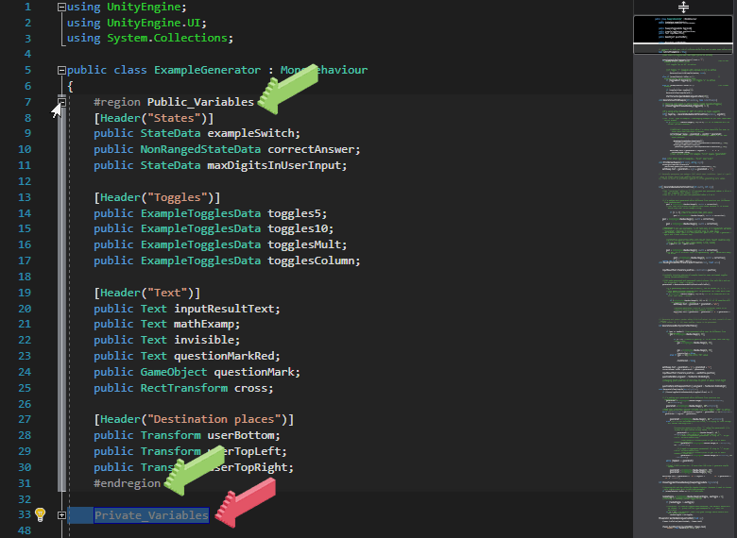Click '#region Public_Variables' text
Viewport: 737px width, 538px height.
point(174,102)
